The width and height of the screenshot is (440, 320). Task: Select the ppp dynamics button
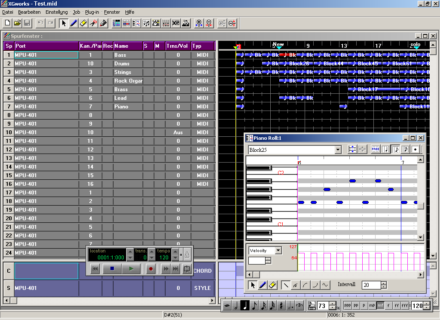click(347, 306)
